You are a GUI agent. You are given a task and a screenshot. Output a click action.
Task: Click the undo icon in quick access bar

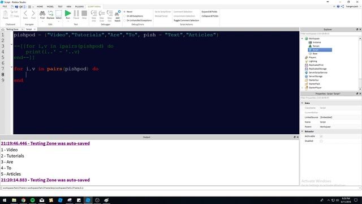[16, 7]
